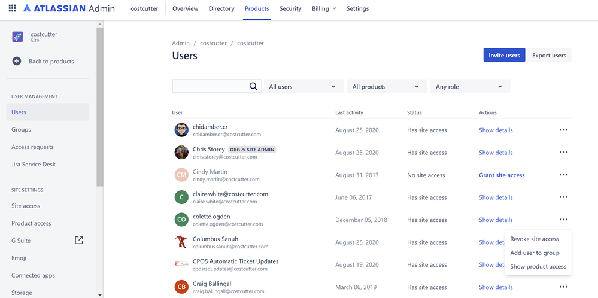Click the Last activity column header
Viewport: 598px width, 298px height.
tap(350, 113)
